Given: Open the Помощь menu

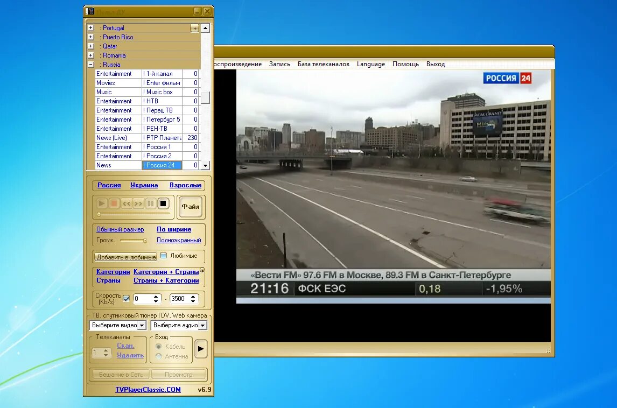Looking at the screenshot, I should point(405,64).
